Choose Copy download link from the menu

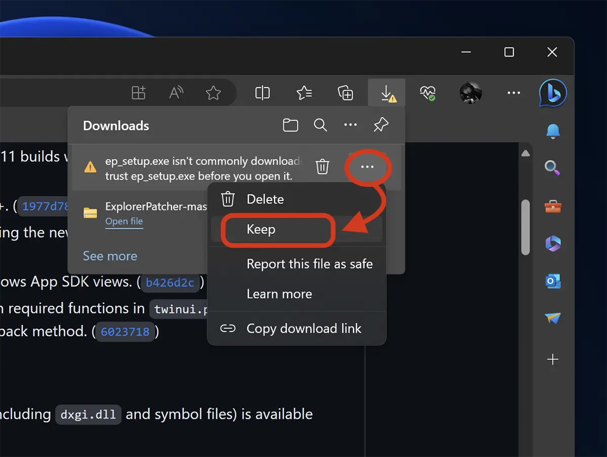(x=303, y=328)
